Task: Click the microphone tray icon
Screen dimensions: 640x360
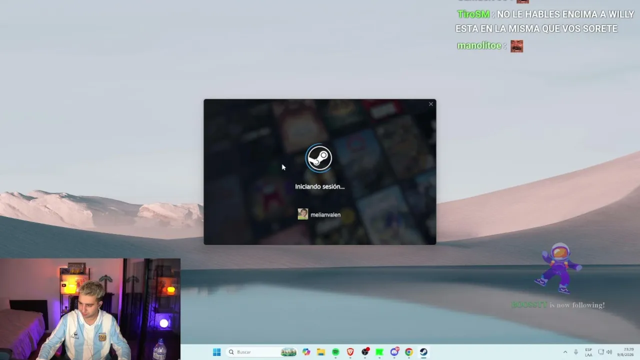Action: point(576,352)
